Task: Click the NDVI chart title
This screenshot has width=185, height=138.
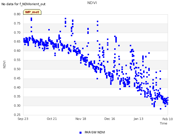Action: pos(92,3)
